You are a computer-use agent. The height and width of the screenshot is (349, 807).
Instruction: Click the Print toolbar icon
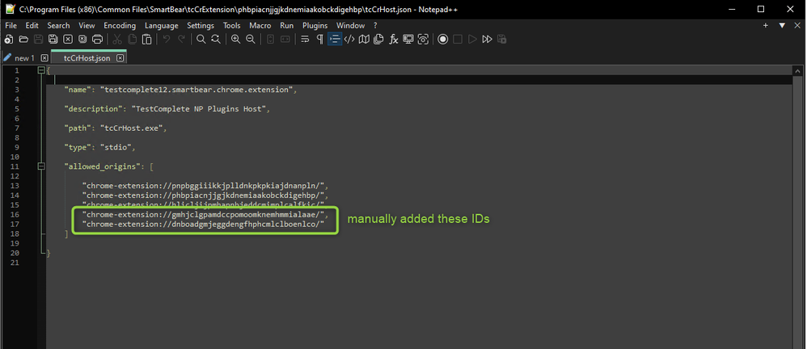point(98,39)
